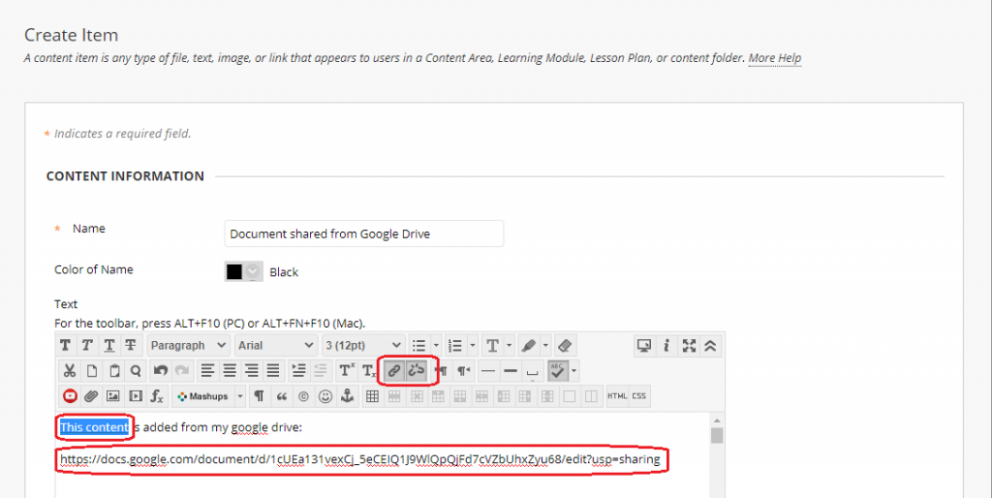This screenshot has width=992, height=498.
Task: Copy selection using the copy icon
Action: (x=92, y=371)
